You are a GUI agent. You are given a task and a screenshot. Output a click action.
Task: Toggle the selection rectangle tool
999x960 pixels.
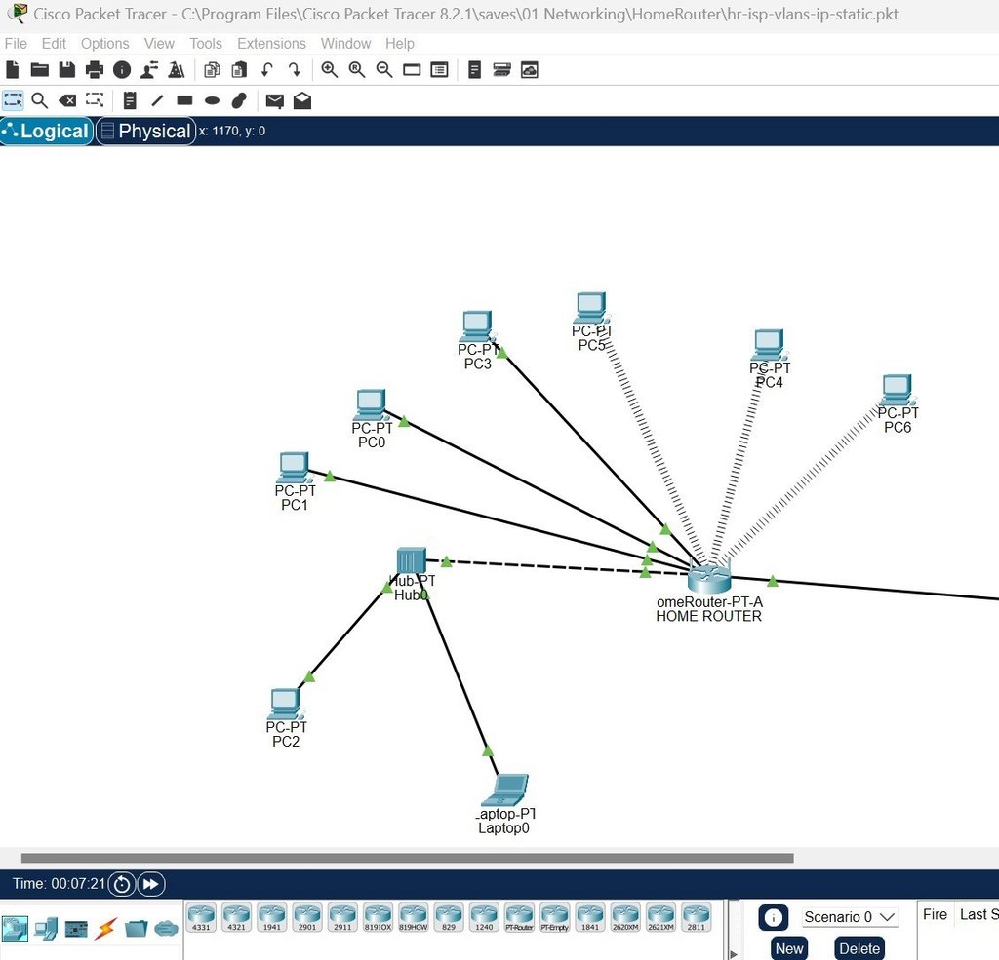(x=13, y=100)
